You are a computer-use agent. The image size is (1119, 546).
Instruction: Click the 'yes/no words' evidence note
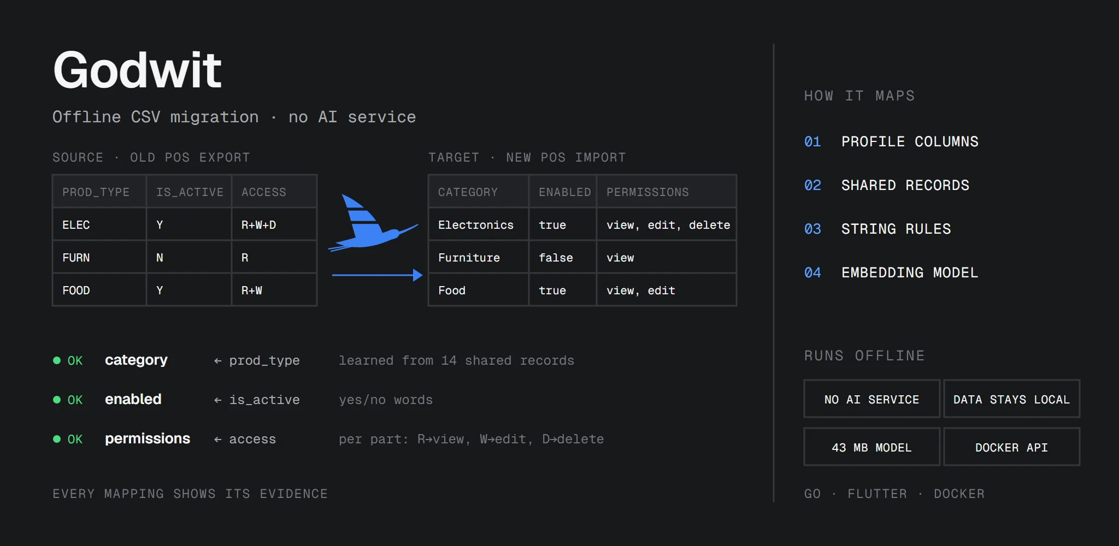coord(386,400)
